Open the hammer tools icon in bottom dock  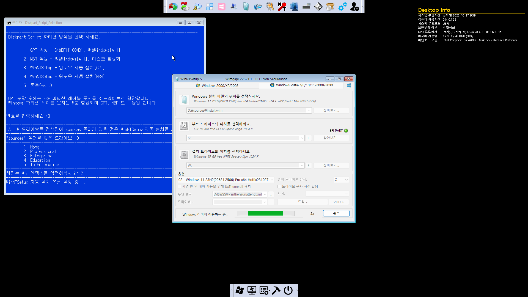[276, 290]
